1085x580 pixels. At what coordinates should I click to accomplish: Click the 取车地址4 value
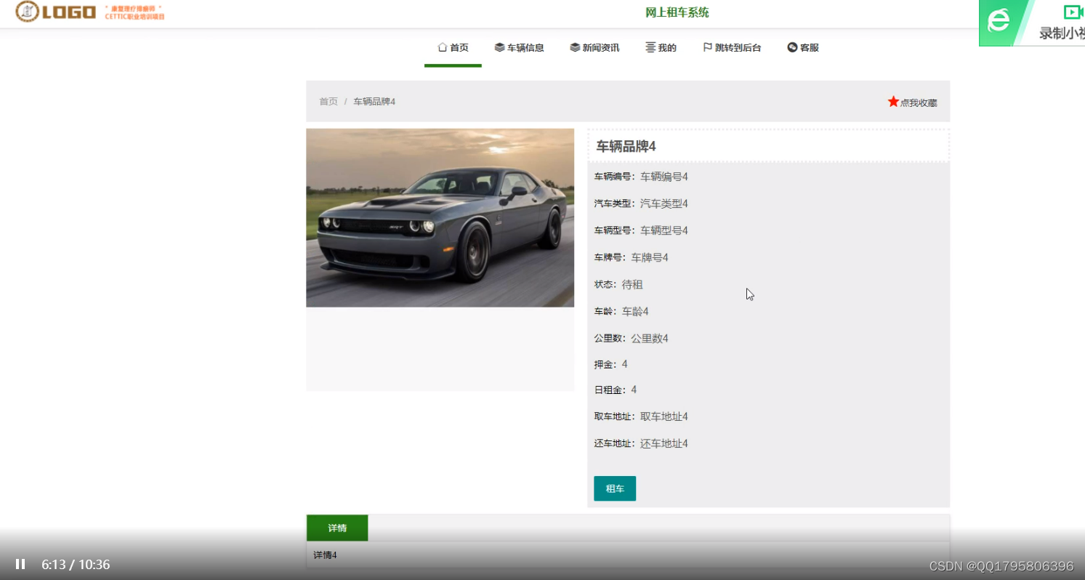[664, 416]
